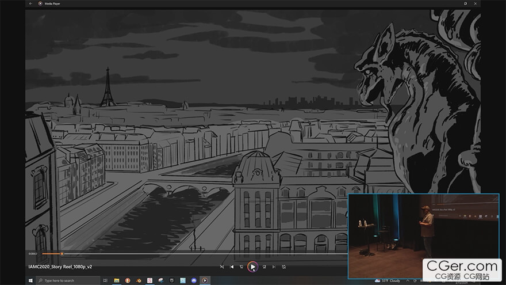Click the back arrow in Media Player title bar

click(x=30, y=3)
